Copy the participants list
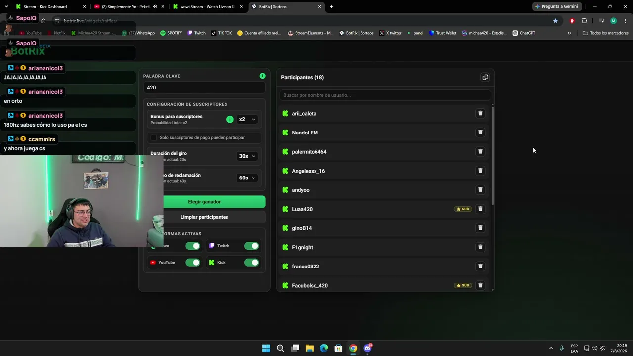 click(x=485, y=77)
